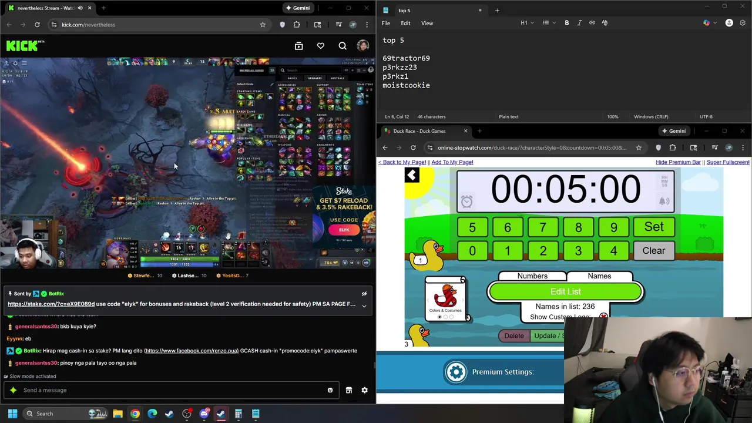Viewport: 752px width, 423px height.
Task: Insert a link via Notepad toolbar
Action: [x=592, y=23]
